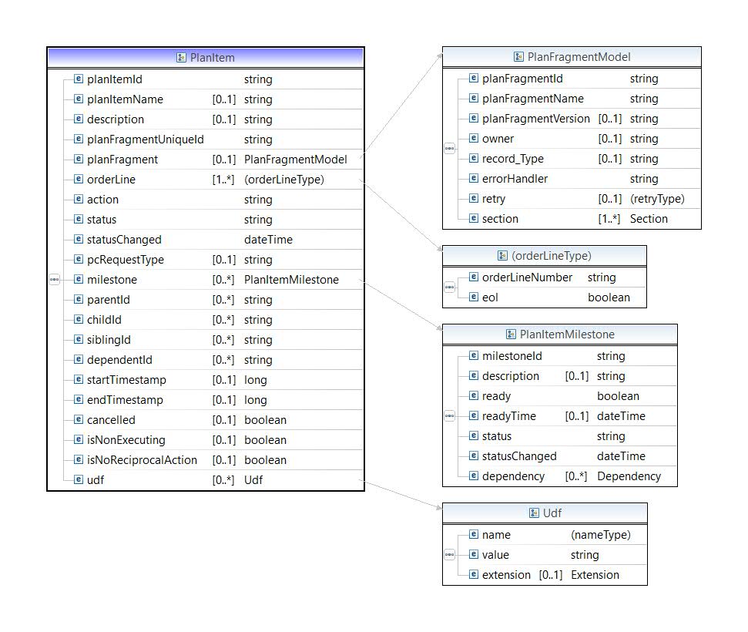The height and width of the screenshot is (632, 748).
Task: Click the (orderLineType) header type icon
Action: click(502, 256)
